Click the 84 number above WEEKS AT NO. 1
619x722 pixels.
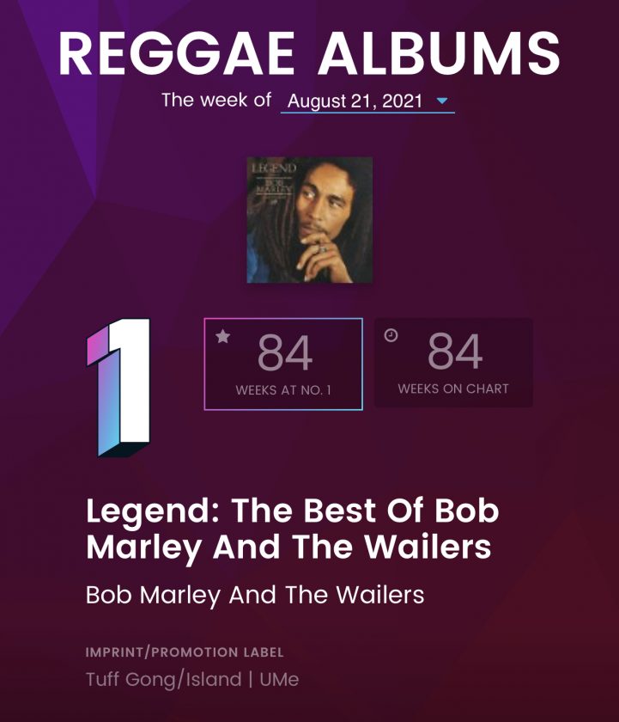coord(285,353)
